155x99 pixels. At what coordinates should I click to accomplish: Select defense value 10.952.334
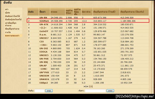(126, 83)
